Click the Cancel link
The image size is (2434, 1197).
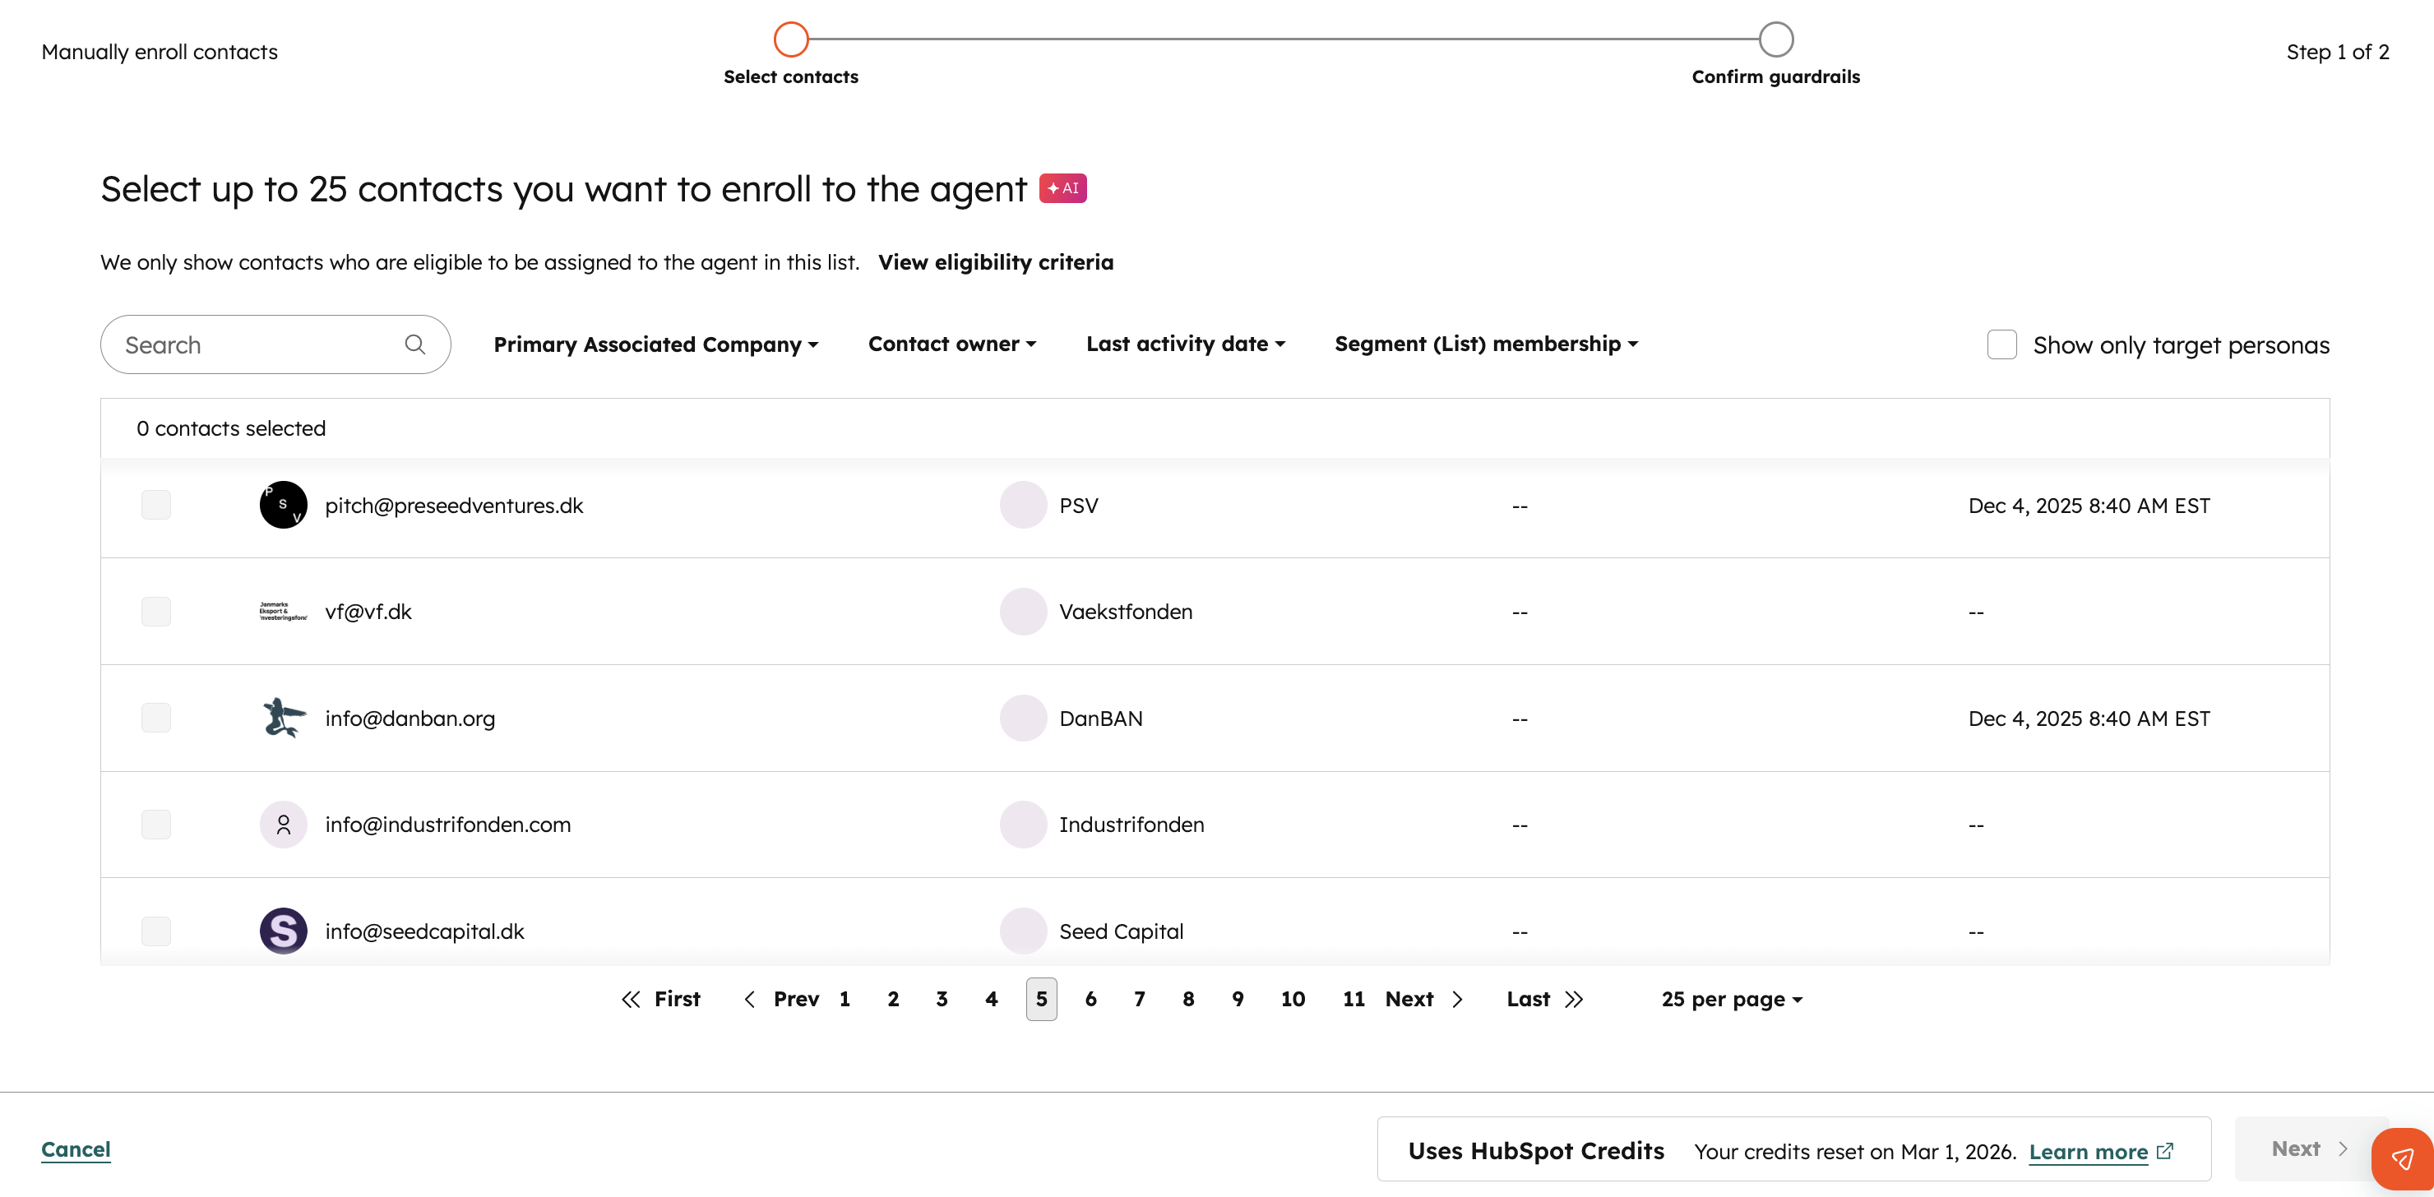(76, 1148)
